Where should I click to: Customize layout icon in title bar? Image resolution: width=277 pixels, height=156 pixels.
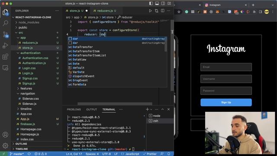tap(169, 3)
